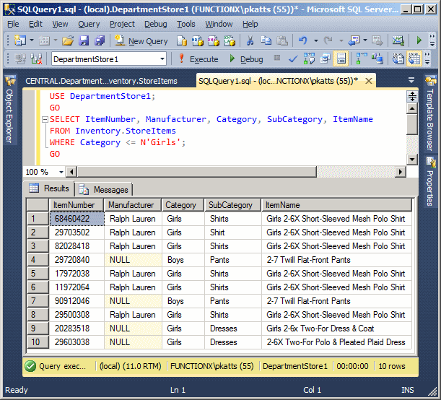Toggle Include Client Statistics
The image size is (441, 400).
(377, 59)
